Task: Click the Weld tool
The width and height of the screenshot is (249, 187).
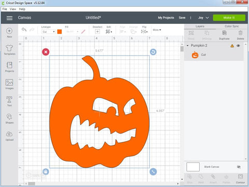Action: [201, 179]
